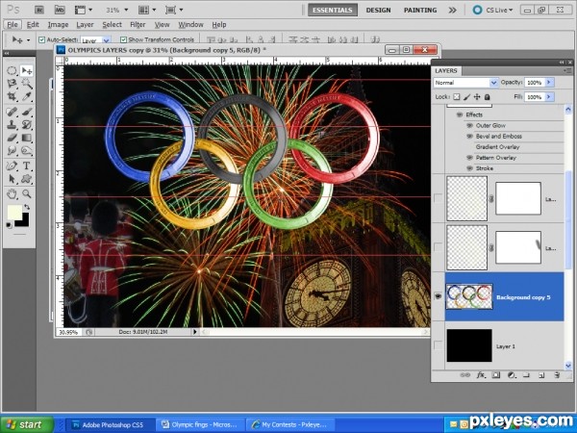Screen dimensions: 577x433
Task: Select the Healing Brush tool
Action: pyautogui.click(x=13, y=112)
